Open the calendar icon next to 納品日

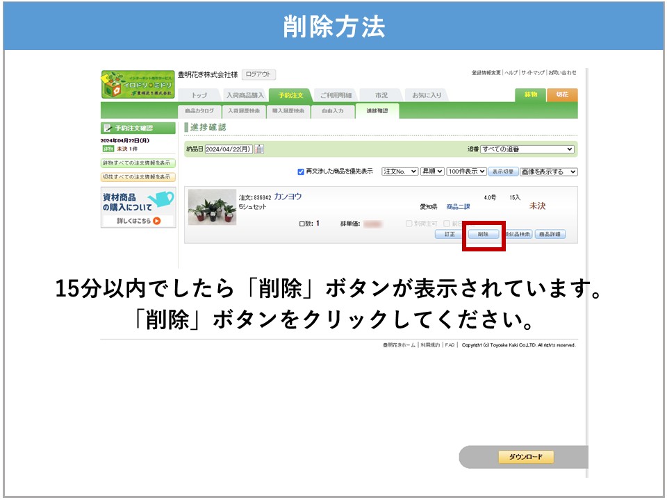[259, 149]
